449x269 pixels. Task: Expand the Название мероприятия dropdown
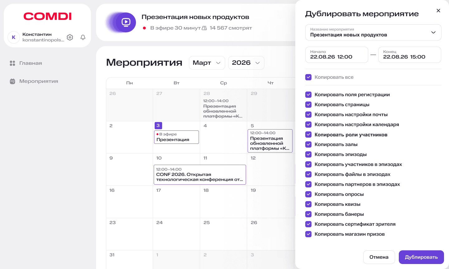click(x=433, y=32)
